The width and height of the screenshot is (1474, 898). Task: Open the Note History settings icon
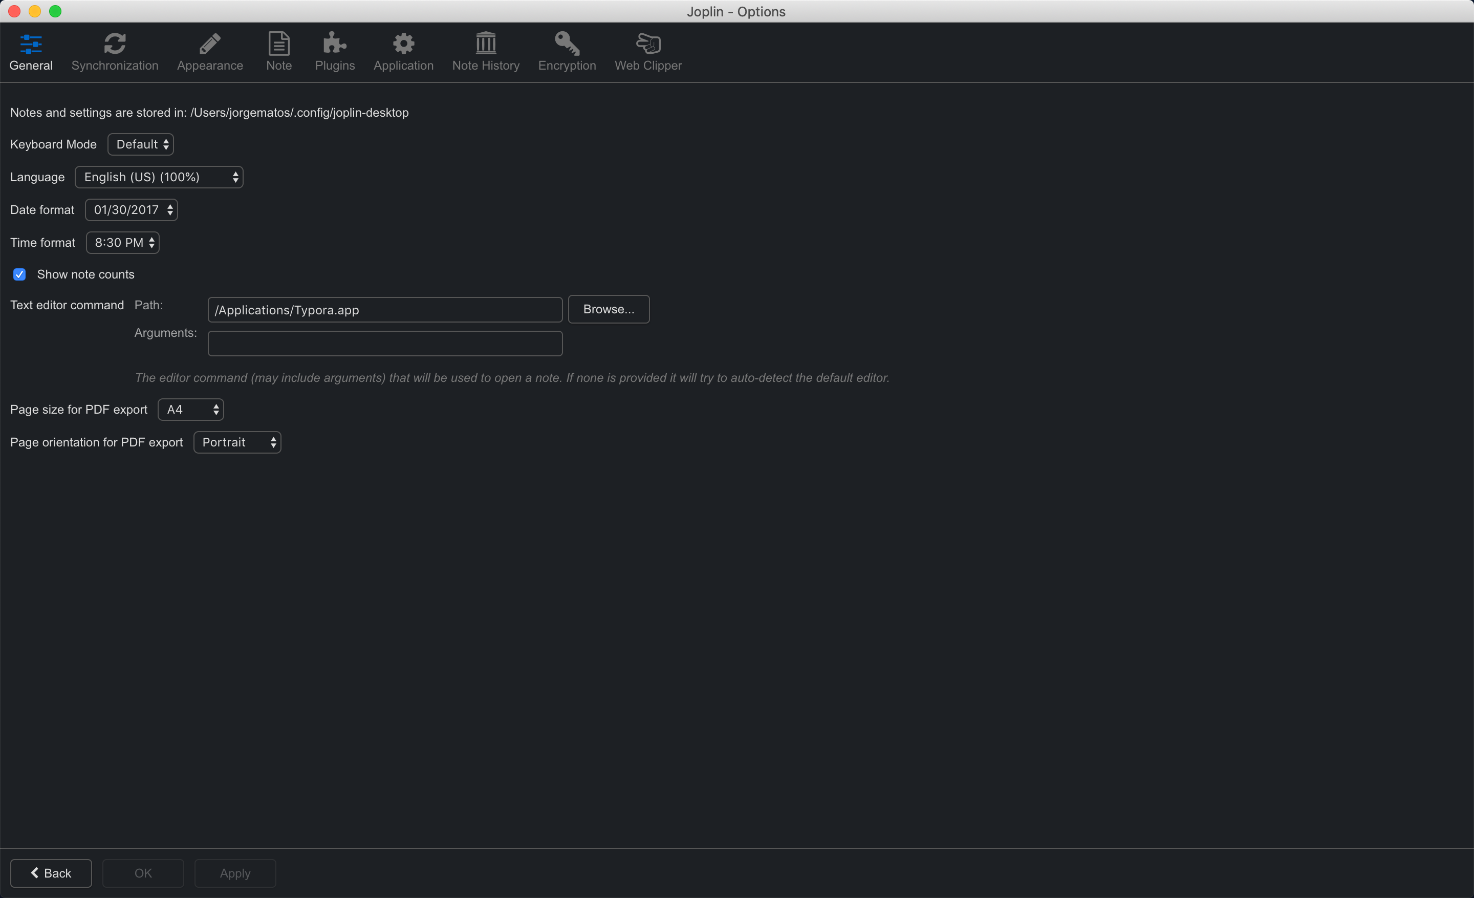[486, 51]
